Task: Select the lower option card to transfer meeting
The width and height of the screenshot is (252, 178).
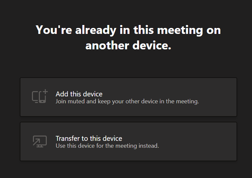Action: pos(128,141)
